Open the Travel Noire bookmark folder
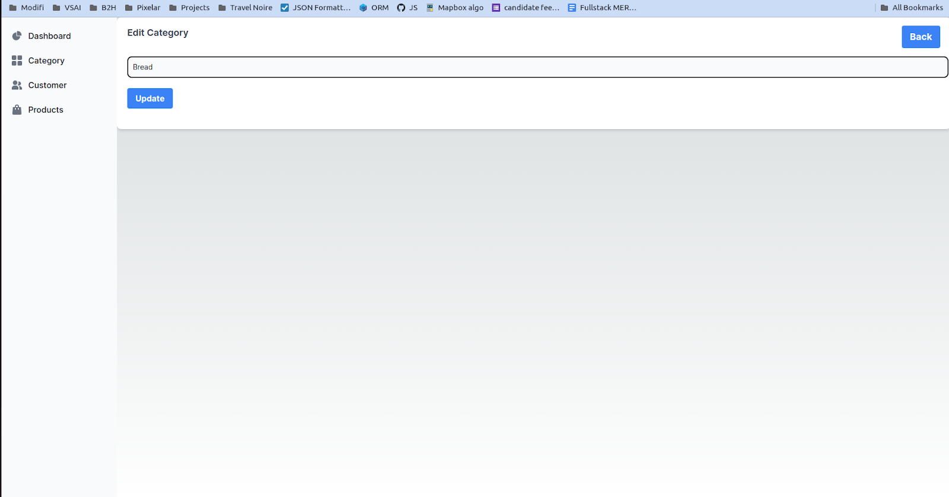949x497 pixels. click(x=245, y=8)
